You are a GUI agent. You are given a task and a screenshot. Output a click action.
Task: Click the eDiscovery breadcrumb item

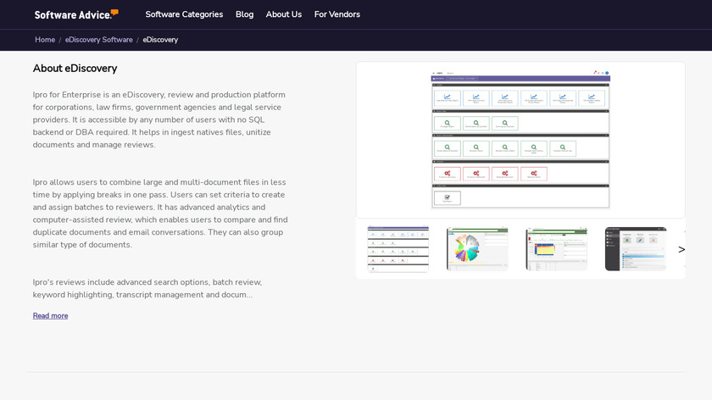click(160, 40)
